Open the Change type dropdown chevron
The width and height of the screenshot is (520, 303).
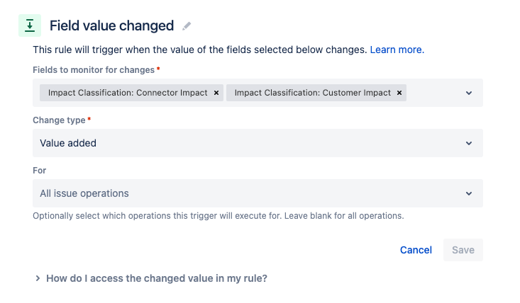click(x=469, y=143)
